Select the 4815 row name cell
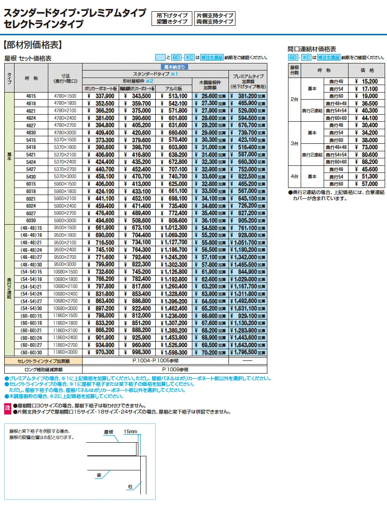The image size is (387, 508). point(31,96)
